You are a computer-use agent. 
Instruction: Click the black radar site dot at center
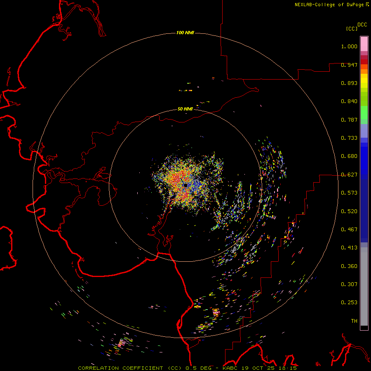point(185,185)
